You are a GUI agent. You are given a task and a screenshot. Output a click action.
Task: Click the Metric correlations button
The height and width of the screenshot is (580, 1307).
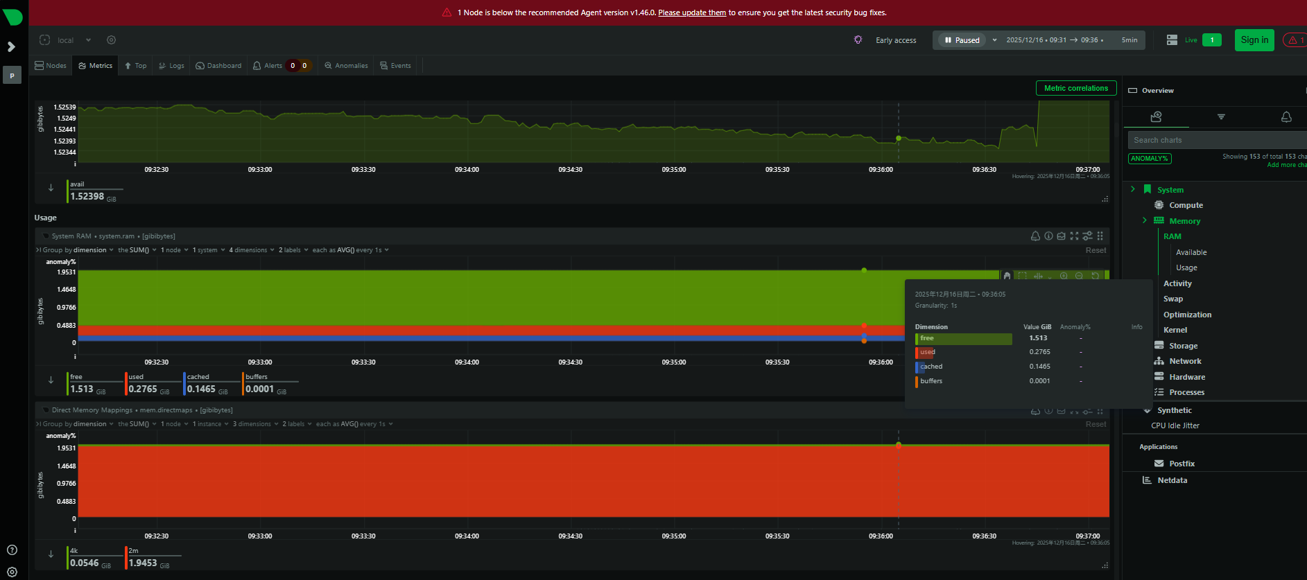1076,88
